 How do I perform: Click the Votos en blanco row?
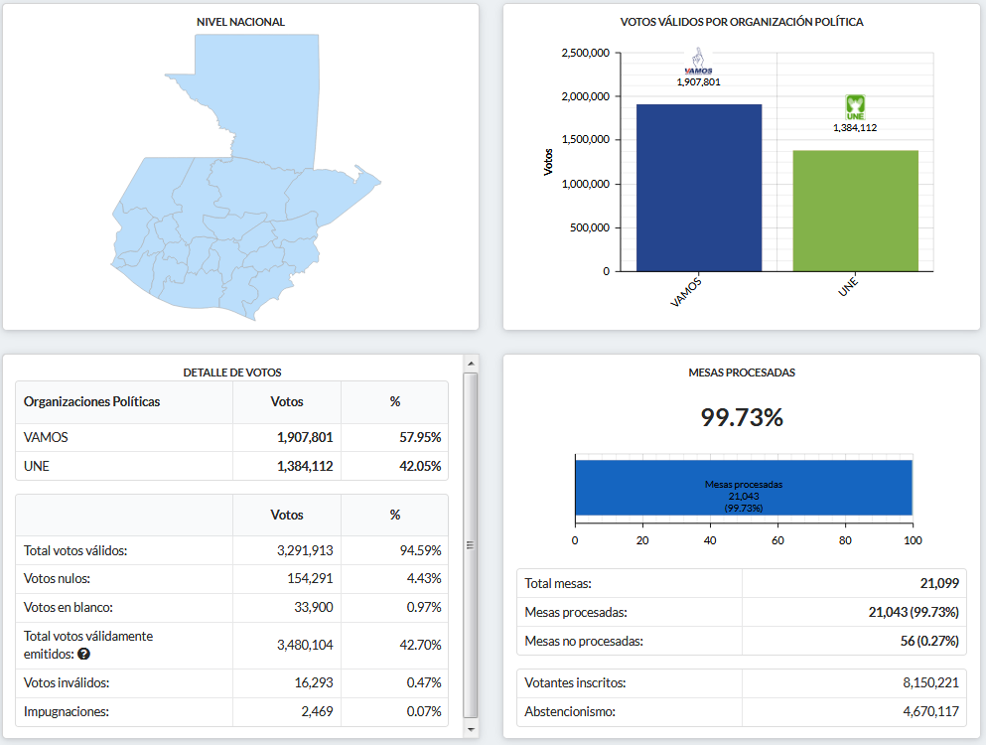pyautogui.click(x=232, y=607)
